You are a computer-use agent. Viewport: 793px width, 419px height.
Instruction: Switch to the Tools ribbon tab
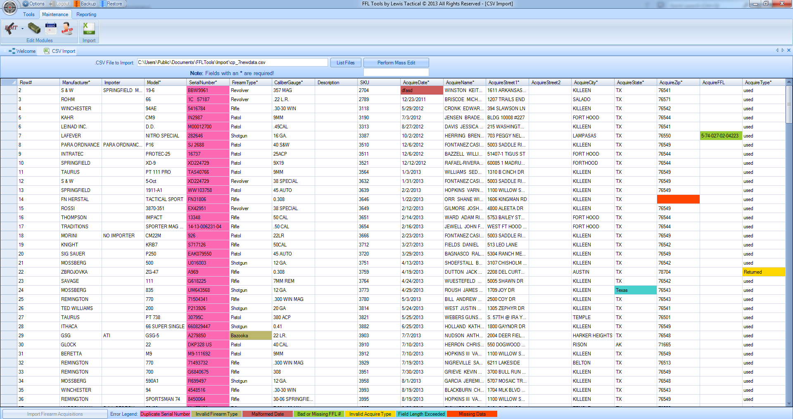click(29, 14)
